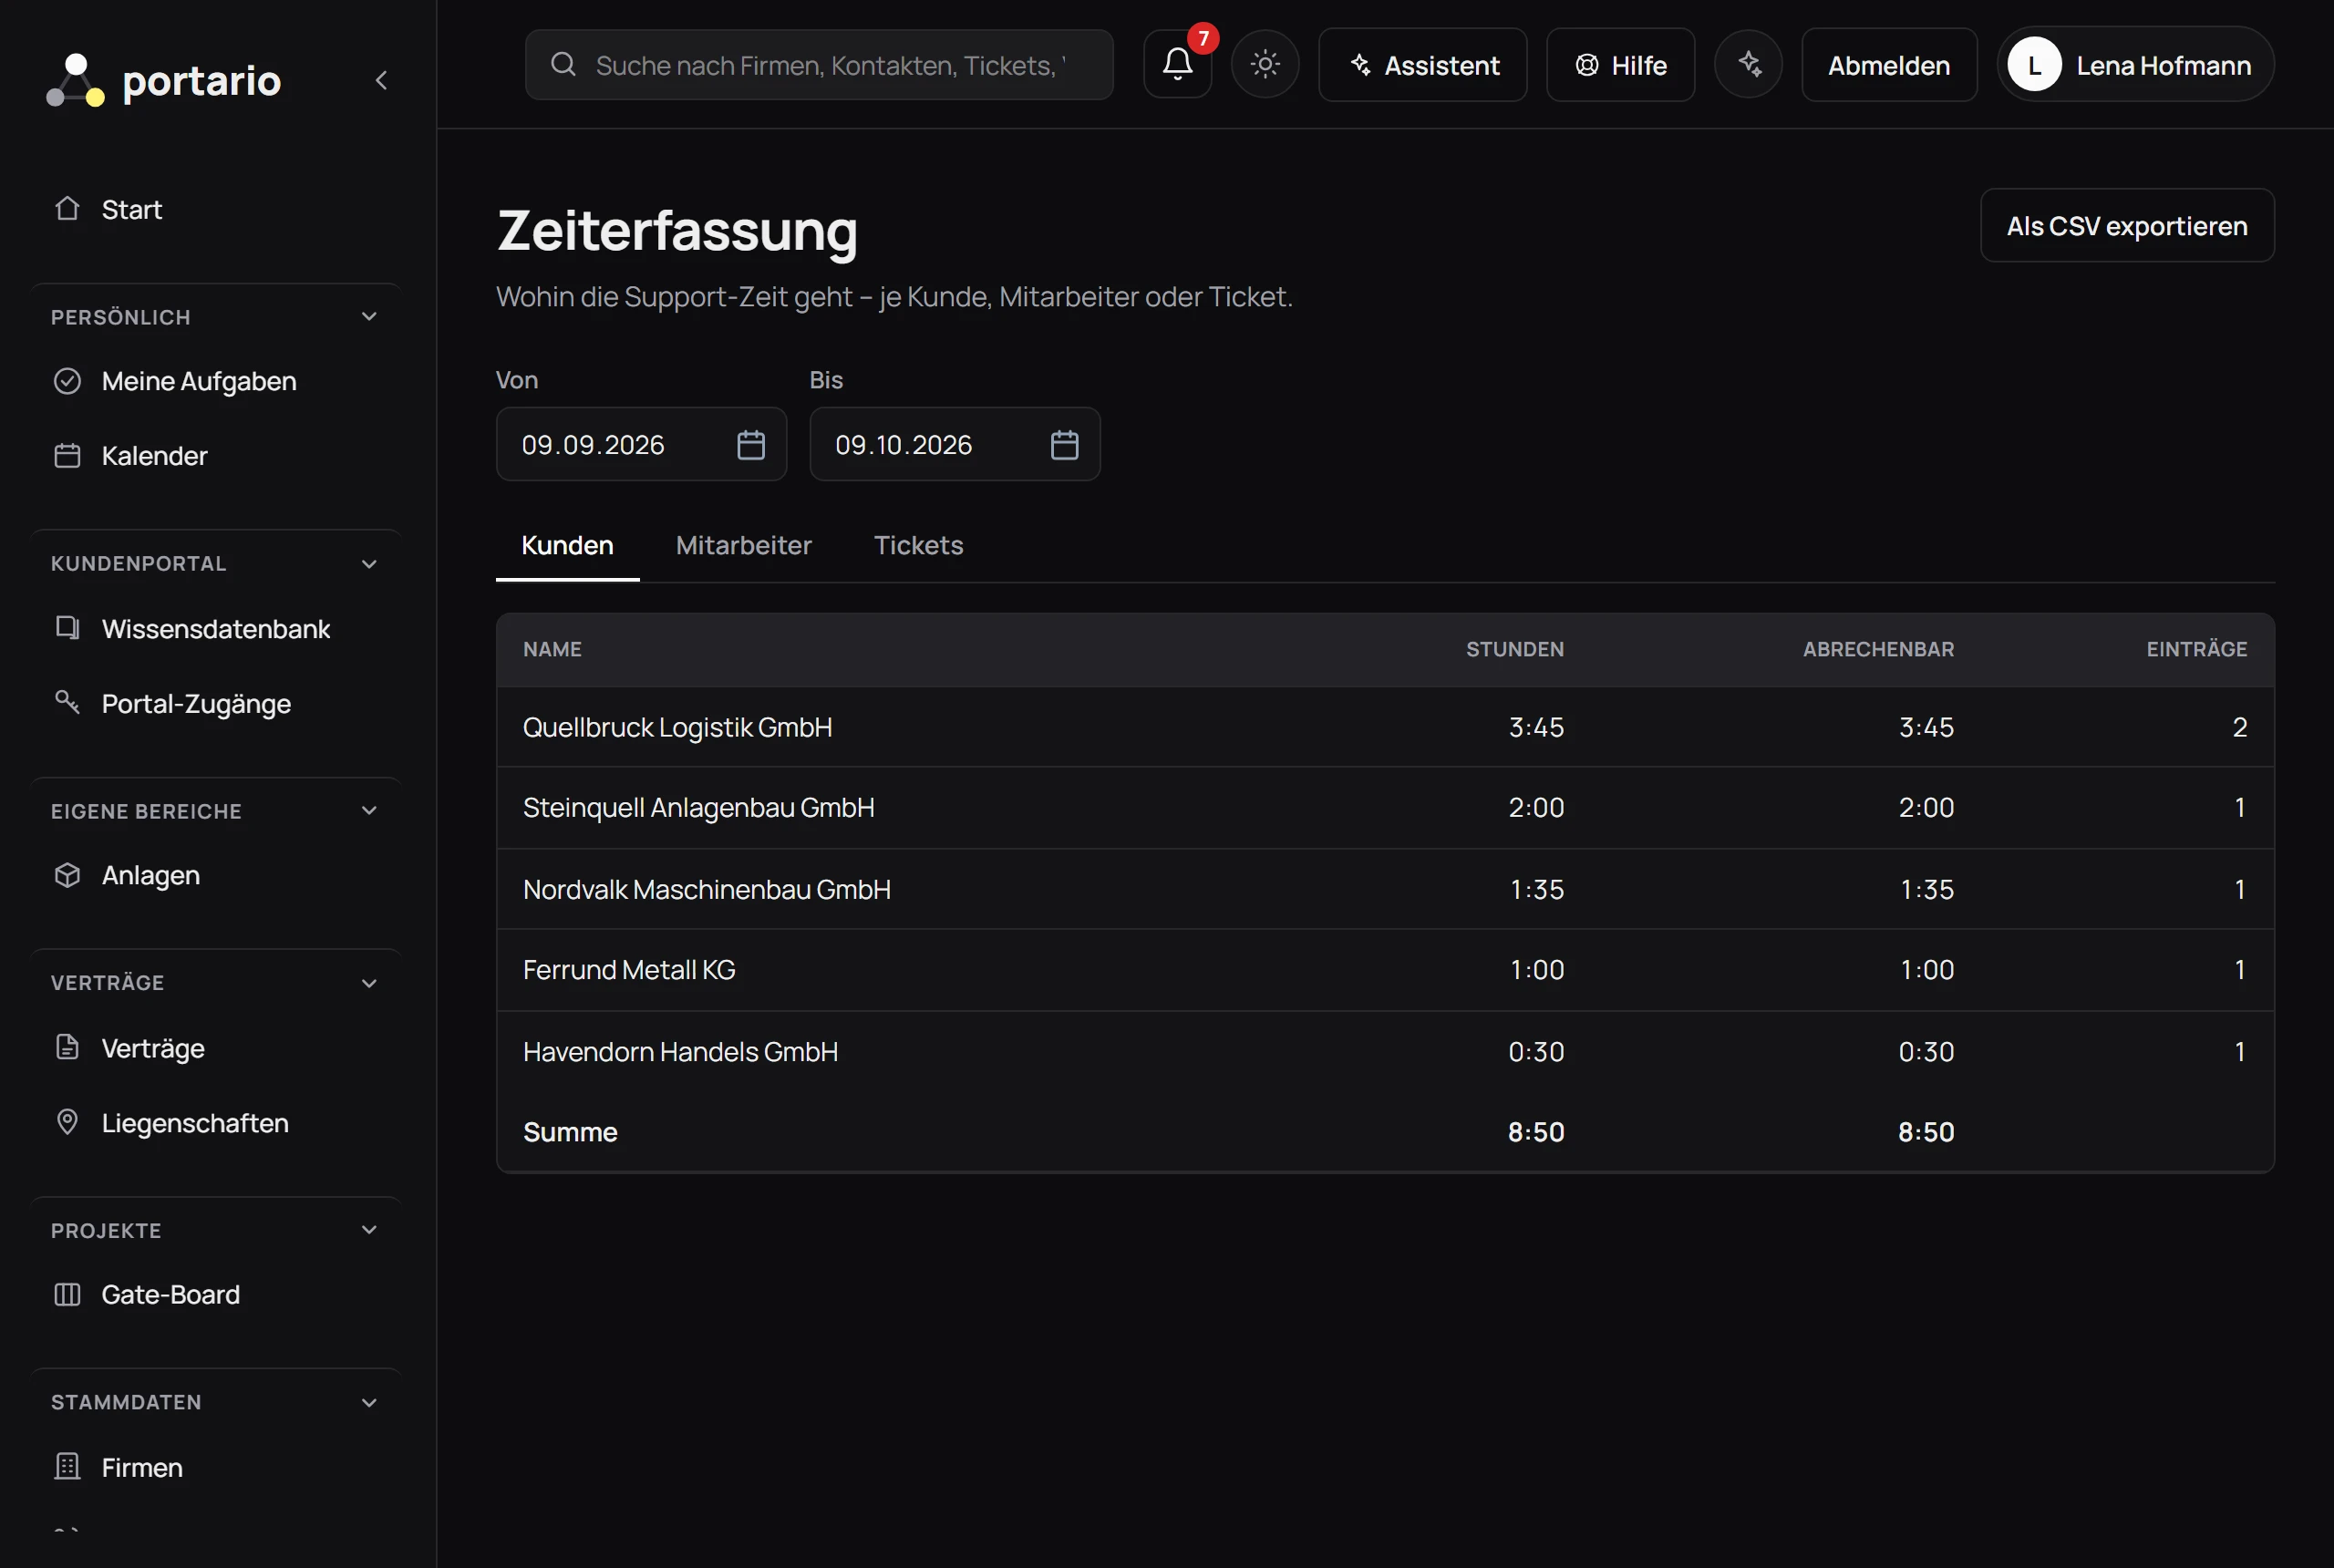Collapse the Kundenportal section
2334x1568 pixels.
coord(369,564)
